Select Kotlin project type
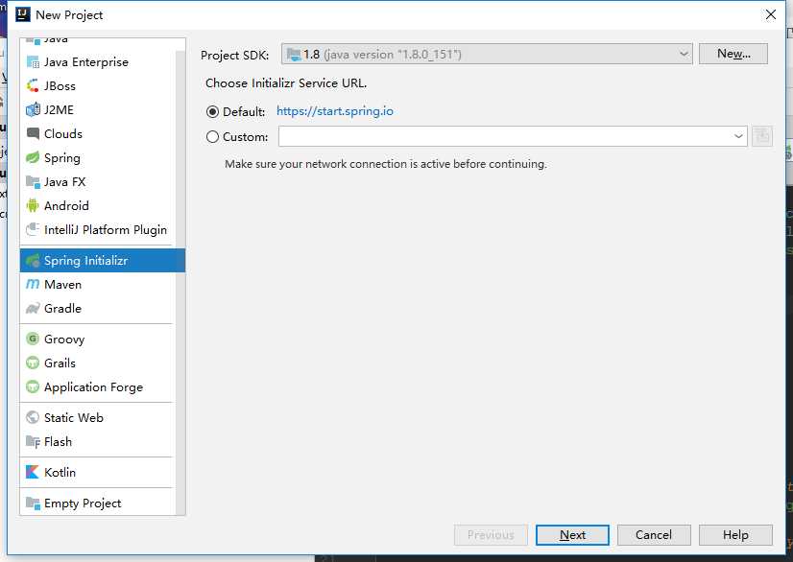The height and width of the screenshot is (562, 793). pos(98,472)
